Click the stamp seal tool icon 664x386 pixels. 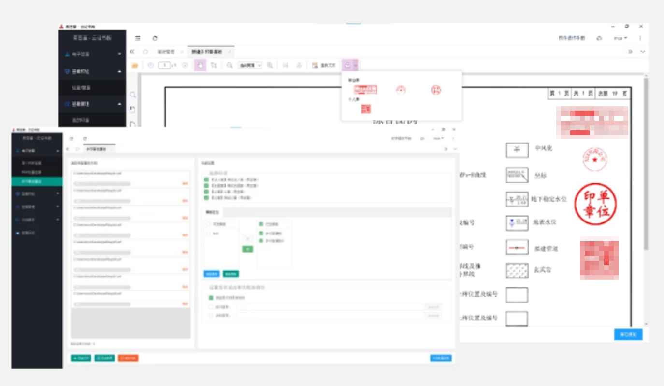coord(347,65)
